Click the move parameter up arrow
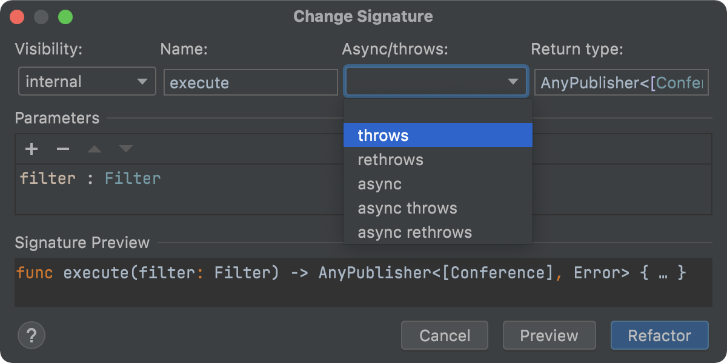 tap(94, 149)
